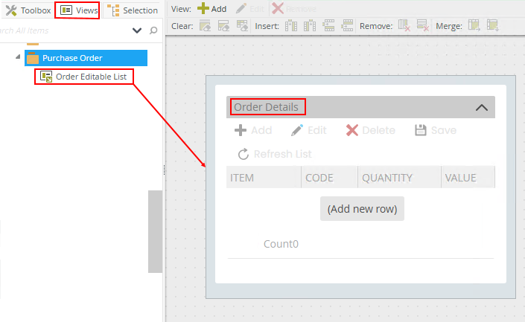Click the second Insert row icon

point(347,26)
